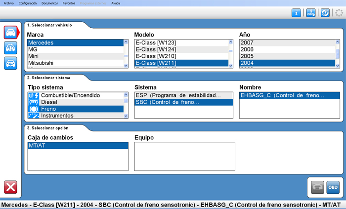This screenshot has height=209, width=346.
Task: Select Mercedes in Marca list
Action: (75, 42)
